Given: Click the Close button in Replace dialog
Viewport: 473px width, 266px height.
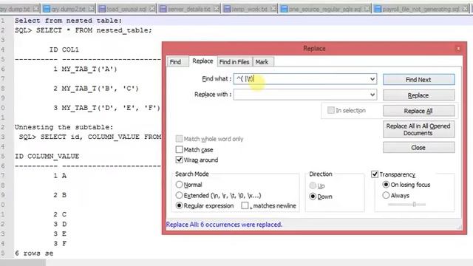Looking at the screenshot, I should pos(419,148).
